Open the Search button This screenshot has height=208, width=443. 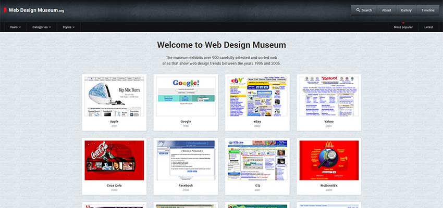click(x=364, y=10)
